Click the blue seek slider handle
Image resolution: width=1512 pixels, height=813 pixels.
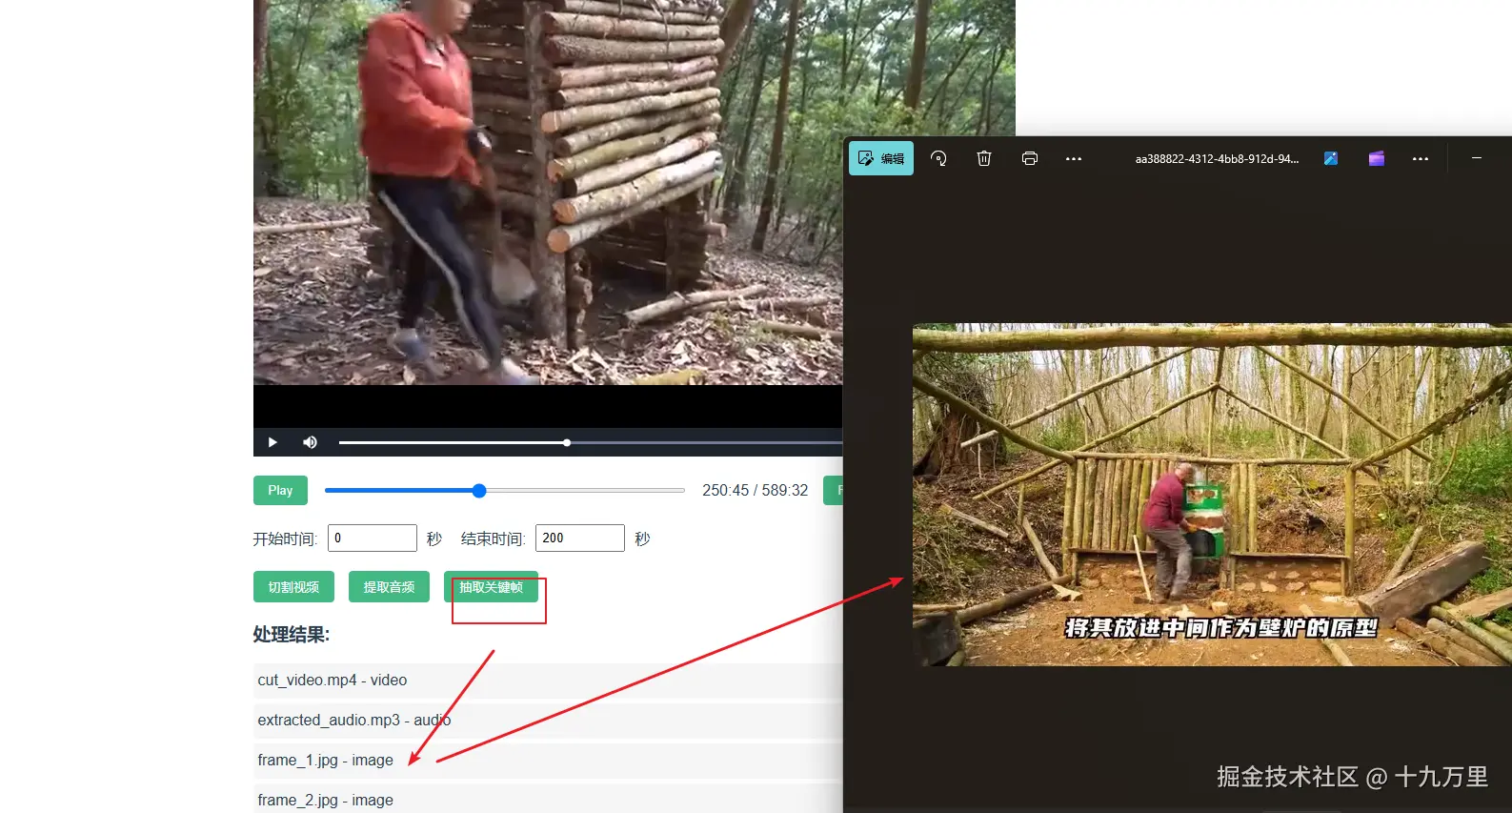(x=479, y=491)
